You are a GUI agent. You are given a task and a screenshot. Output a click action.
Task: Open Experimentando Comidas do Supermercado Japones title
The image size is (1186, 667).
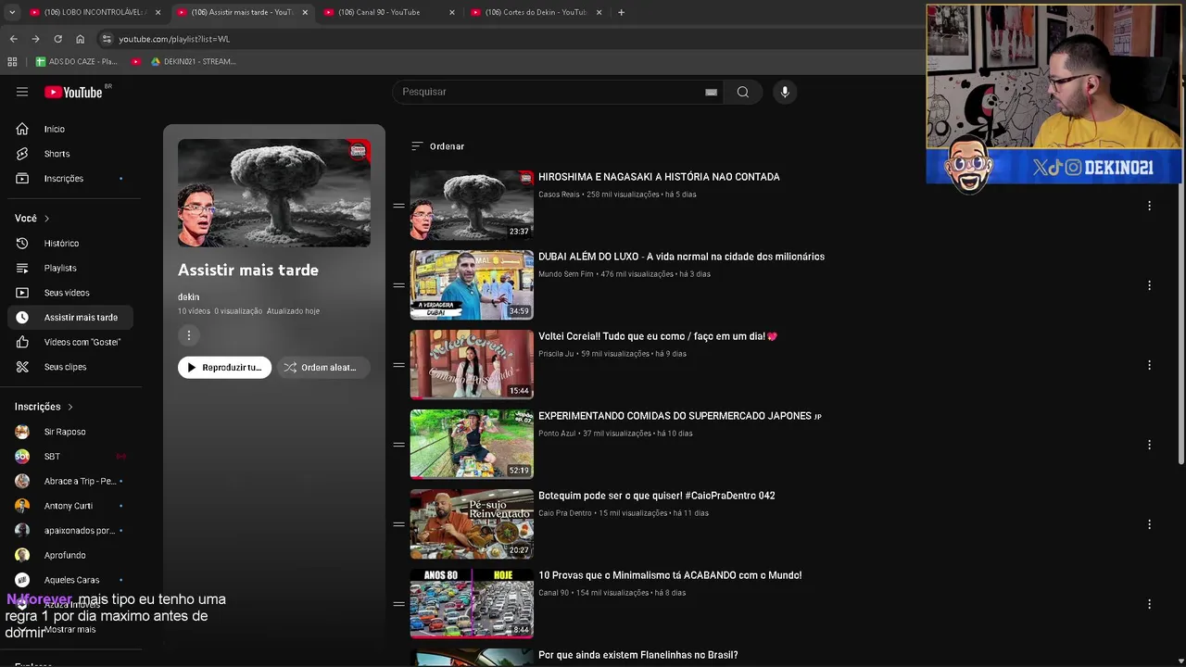(680, 416)
